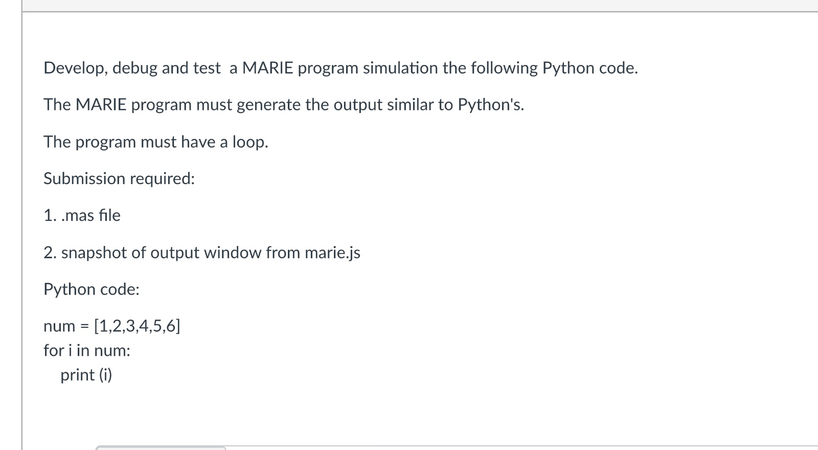Click the 'print (i)' code line

[x=86, y=375]
